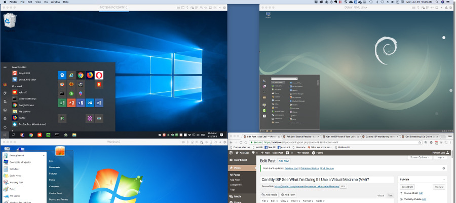The image size is (456, 203).
Task: Open the editor Format dropdown menu
Action: point(307,201)
